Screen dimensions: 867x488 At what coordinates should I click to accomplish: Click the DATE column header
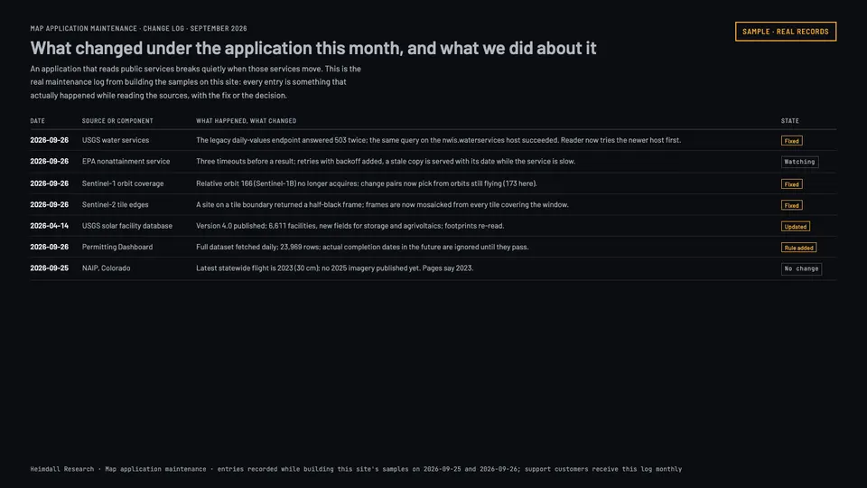(x=38, y=120)
